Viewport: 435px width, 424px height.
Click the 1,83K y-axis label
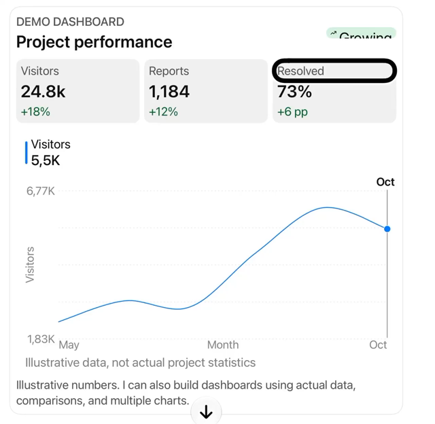[41, 339]
